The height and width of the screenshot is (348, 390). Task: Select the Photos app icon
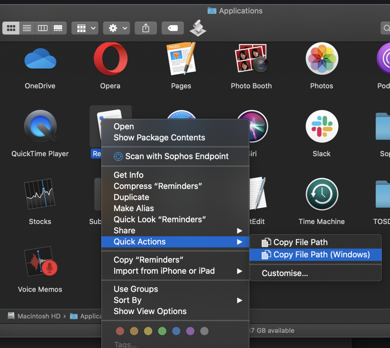(x=322, y=59)
